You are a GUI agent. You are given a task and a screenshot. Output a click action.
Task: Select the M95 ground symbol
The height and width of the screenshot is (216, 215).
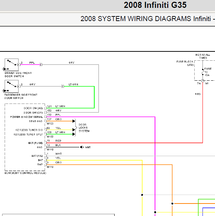point(82,147)
